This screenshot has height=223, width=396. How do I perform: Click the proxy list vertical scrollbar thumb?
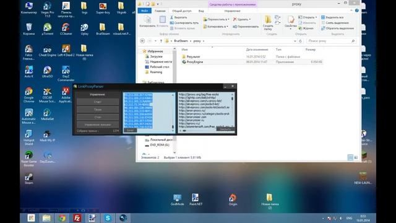click(173, 126)
